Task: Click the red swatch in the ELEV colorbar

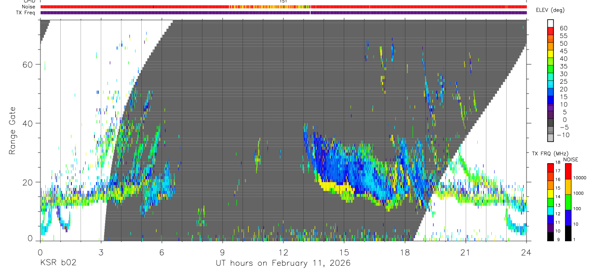Action: pos(551,30)
